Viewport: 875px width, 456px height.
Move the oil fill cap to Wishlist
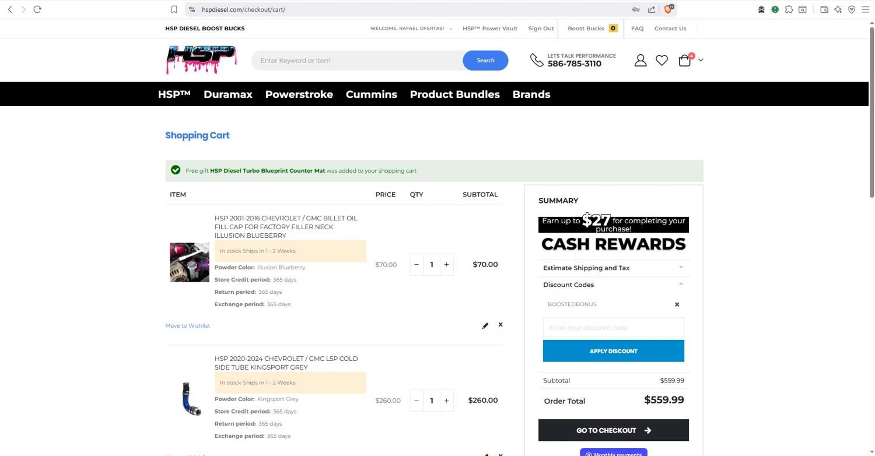188,326
